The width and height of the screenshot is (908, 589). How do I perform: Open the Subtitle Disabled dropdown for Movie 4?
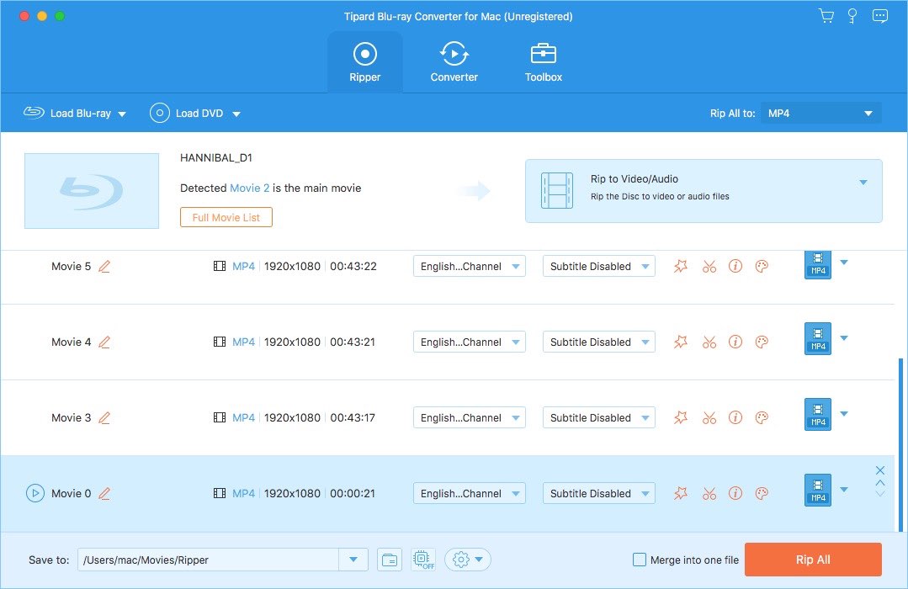[598, 342]
